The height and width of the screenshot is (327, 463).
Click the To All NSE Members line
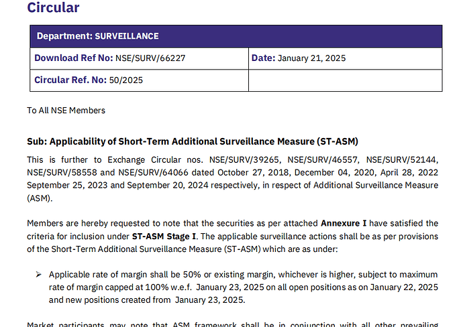pyautogui.click(x=66, y=111)
